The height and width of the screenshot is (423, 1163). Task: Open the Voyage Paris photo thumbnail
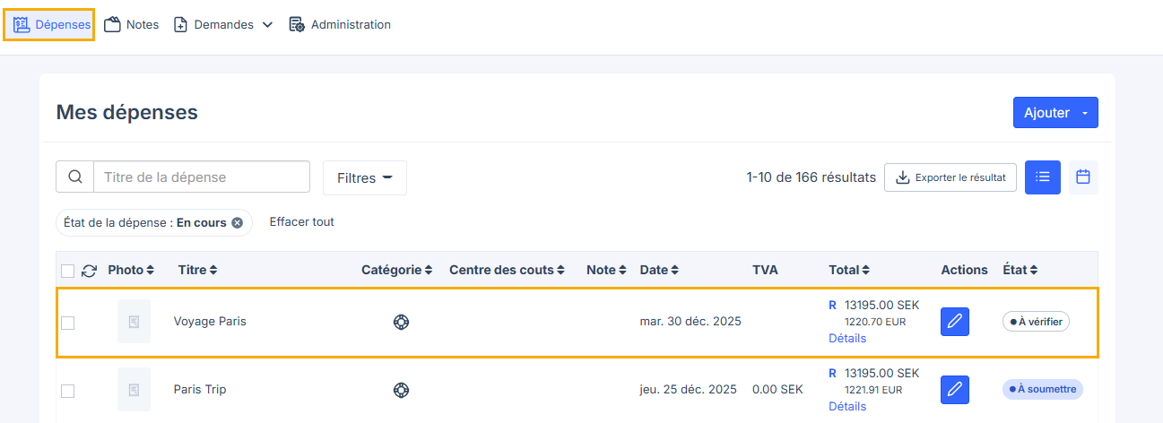pyautogui.click(x=134, y=322)
